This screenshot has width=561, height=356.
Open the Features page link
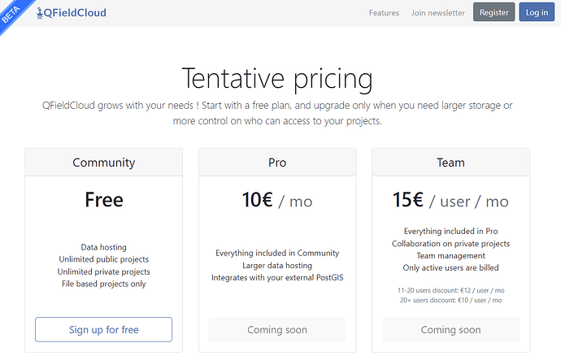point(384,13)
